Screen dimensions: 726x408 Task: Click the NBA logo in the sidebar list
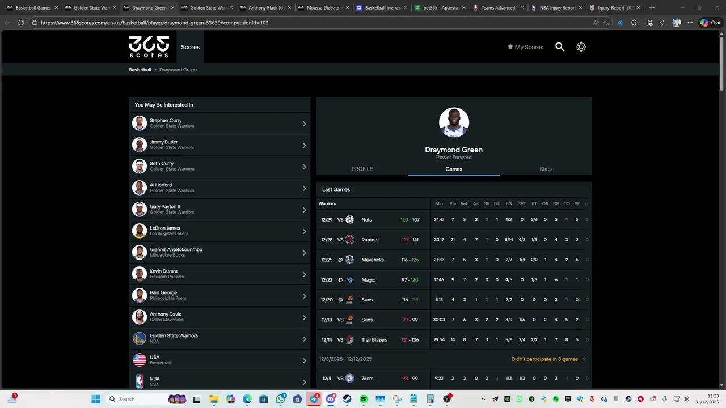140,381
